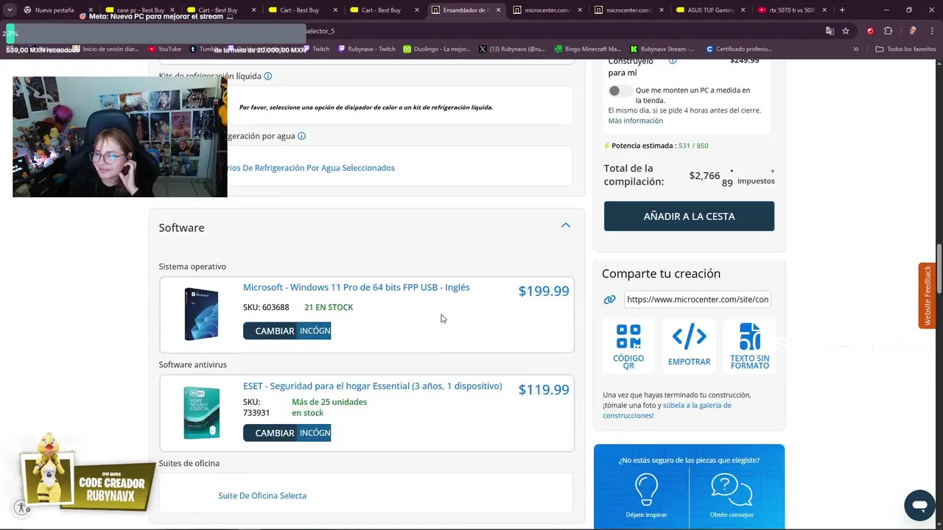The width and height of the screenshot is (943, 530).
Task: Click the $119.99 price text
Action: pyautogui.click(x=544, y=389)
